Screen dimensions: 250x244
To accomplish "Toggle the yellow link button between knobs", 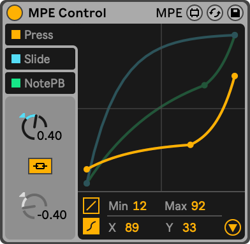I will click(40, 166).
